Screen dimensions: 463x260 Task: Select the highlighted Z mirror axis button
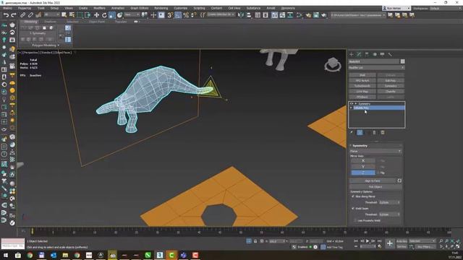point(363,173)
